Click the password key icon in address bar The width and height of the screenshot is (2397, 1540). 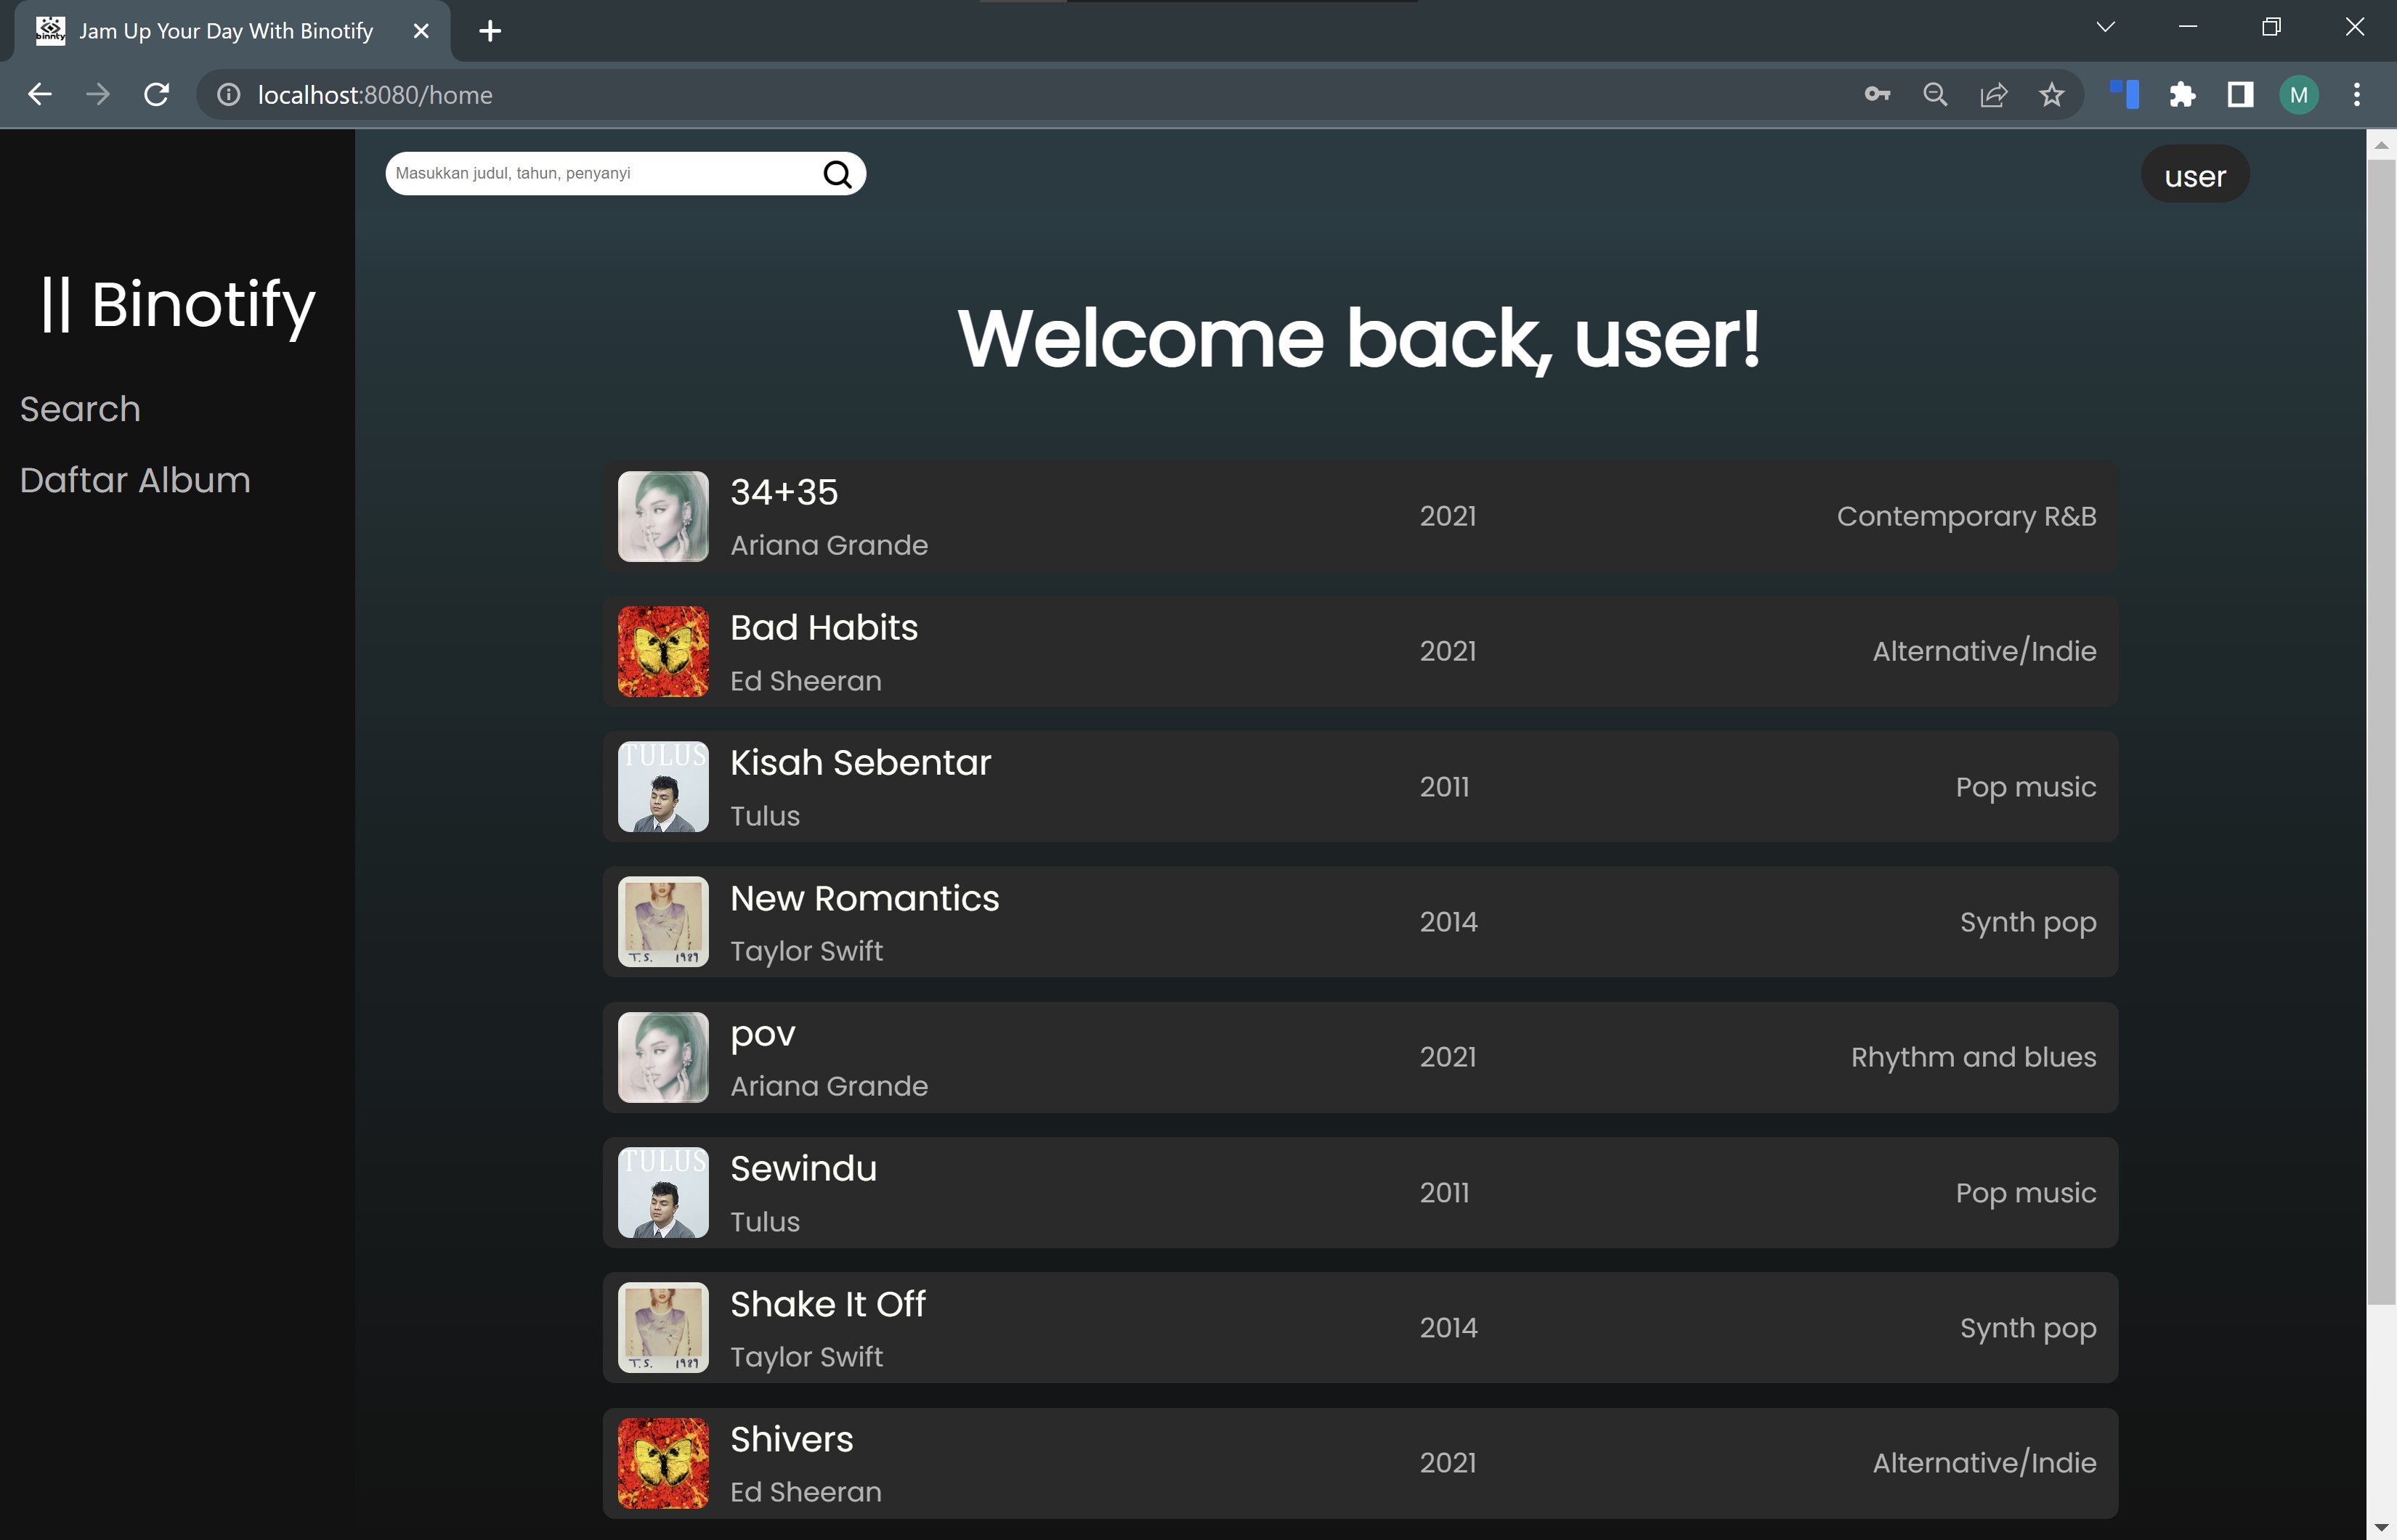tap(1878, 94)
